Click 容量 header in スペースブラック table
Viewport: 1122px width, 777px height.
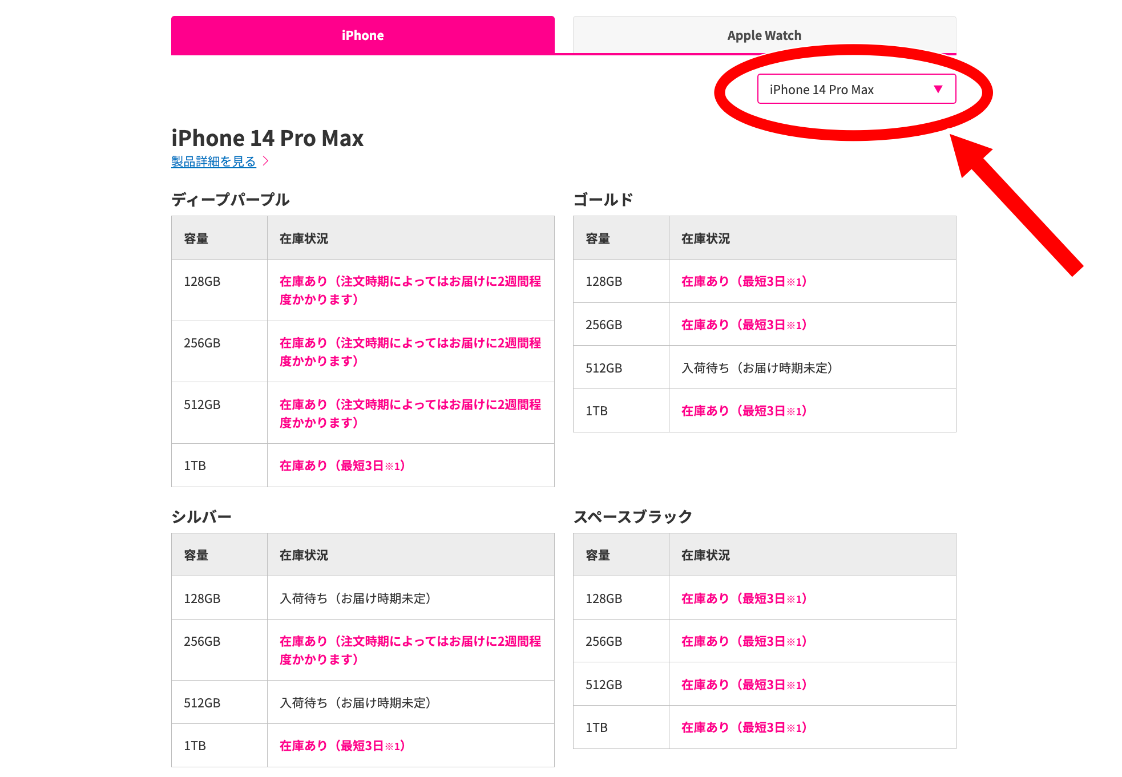point(621,555)
